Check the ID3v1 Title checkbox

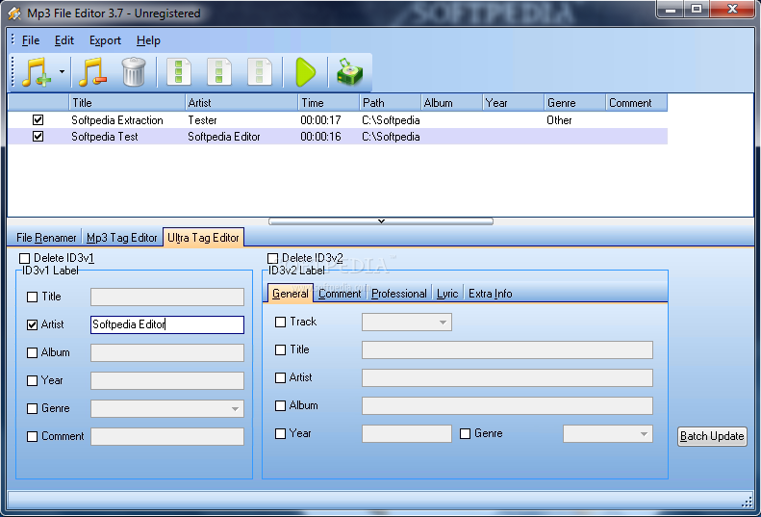32,297
